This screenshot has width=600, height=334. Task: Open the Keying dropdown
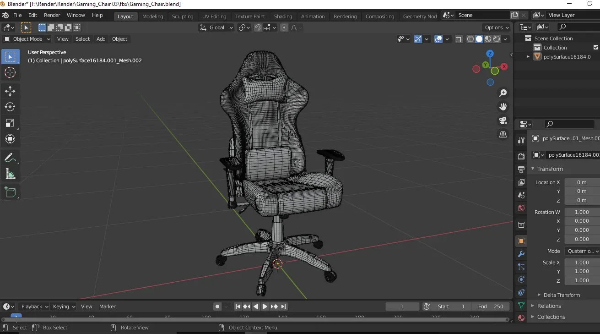point(64,307)
